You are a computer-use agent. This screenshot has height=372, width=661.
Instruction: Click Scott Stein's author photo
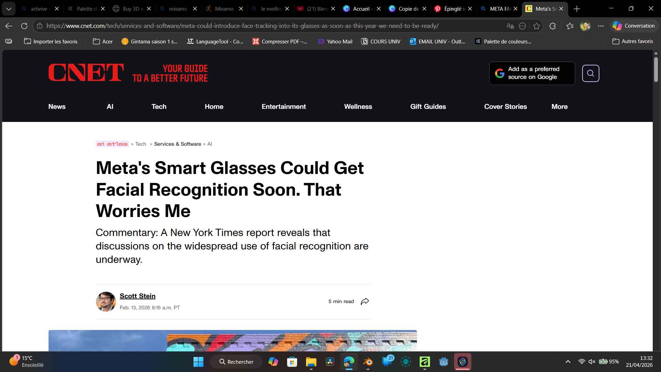pos(106,302)
